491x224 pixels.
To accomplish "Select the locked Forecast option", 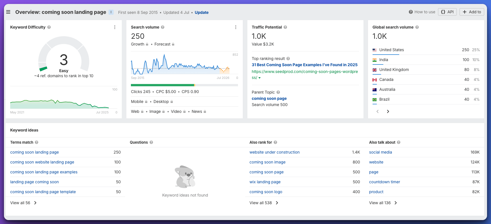I will (164, 44).
